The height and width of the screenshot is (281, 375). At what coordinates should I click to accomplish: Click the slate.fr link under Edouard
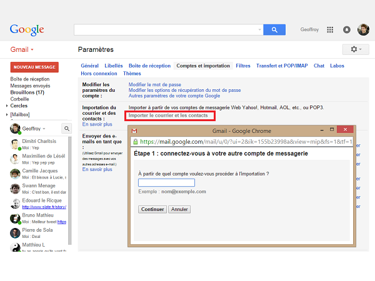point(44,207)
